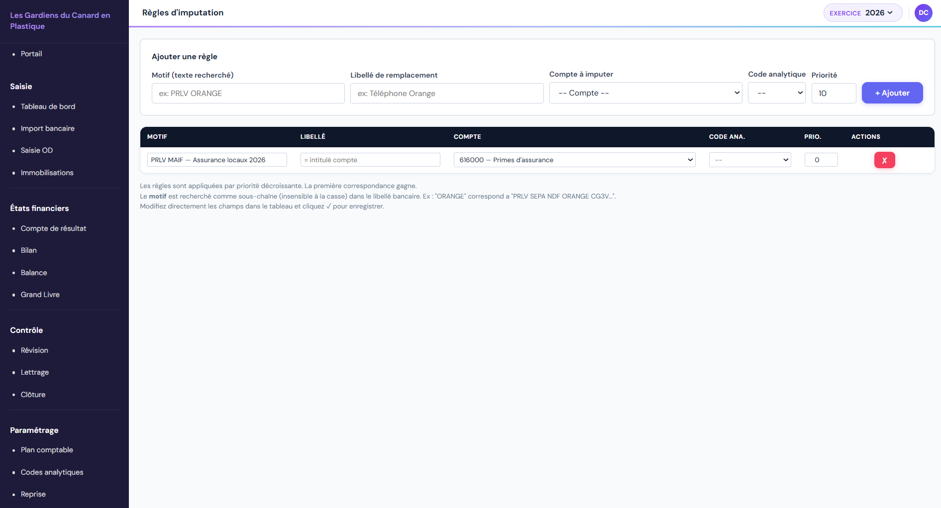Open Import bancaire in sidebar
Screen dimensions: 941x508
(x=47, y=128)
